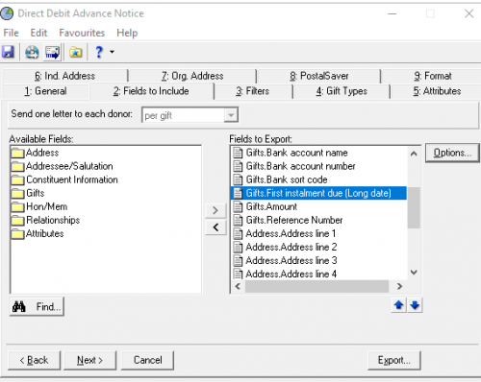Open the File menu
Viewport: 481px width, 382px height.
(12, 33)
